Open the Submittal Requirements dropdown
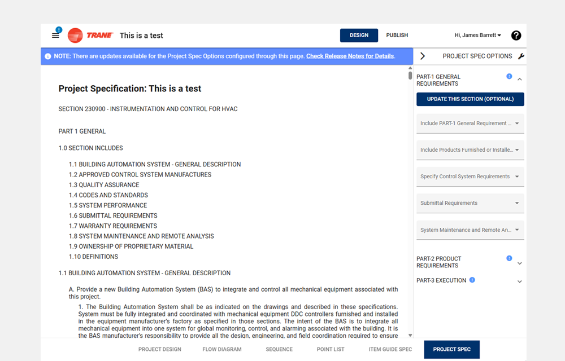 pos(470,203)
